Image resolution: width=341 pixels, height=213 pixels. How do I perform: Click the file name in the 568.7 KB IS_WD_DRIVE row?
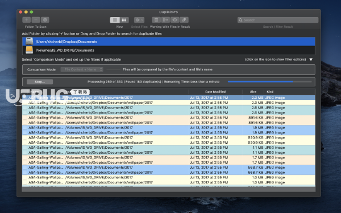[46, 168]
